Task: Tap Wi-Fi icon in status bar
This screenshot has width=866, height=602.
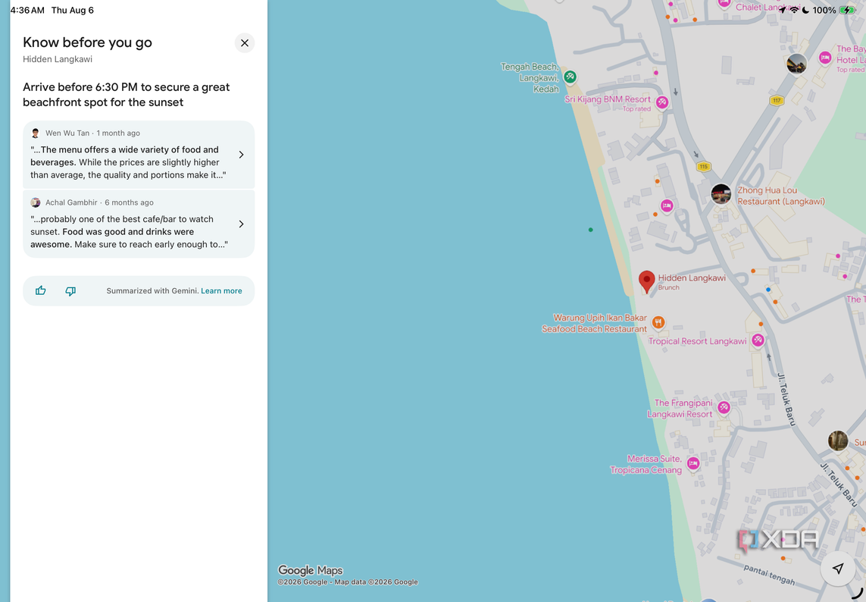Action: [794, 10]
